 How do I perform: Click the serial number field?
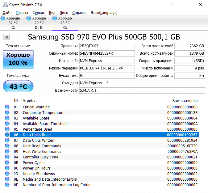(x=107, y=53)
